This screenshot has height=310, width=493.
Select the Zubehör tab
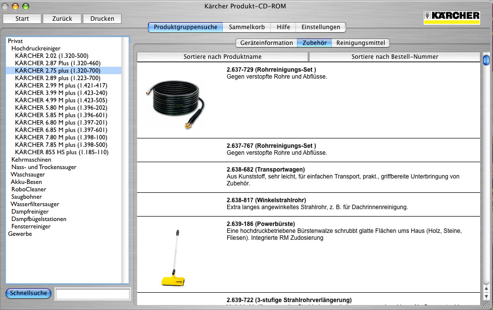(314, 43)
